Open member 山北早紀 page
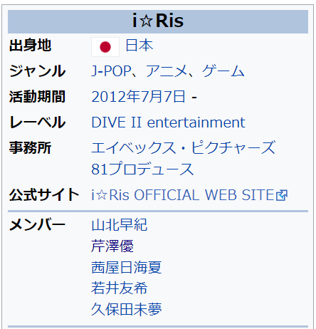316x329 pixels. click(x=120, y=225)
